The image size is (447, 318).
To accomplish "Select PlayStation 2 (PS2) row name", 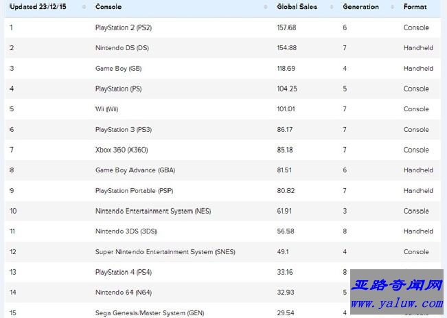I will click(x=124, y=27).
